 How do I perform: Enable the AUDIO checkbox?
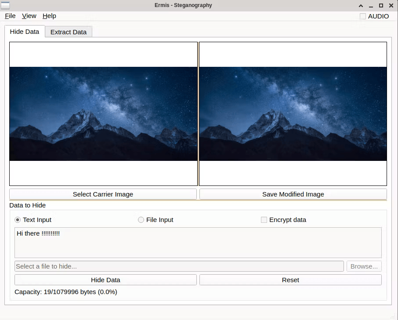click(363, 16)
